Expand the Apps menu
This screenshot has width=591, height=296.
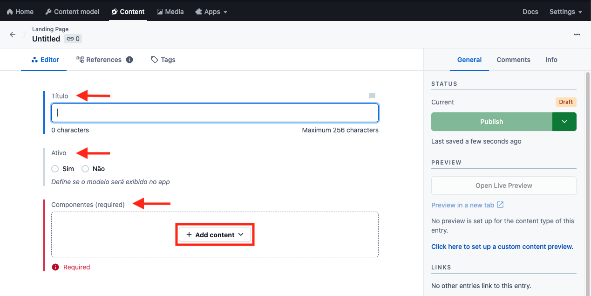coord(211,12)
